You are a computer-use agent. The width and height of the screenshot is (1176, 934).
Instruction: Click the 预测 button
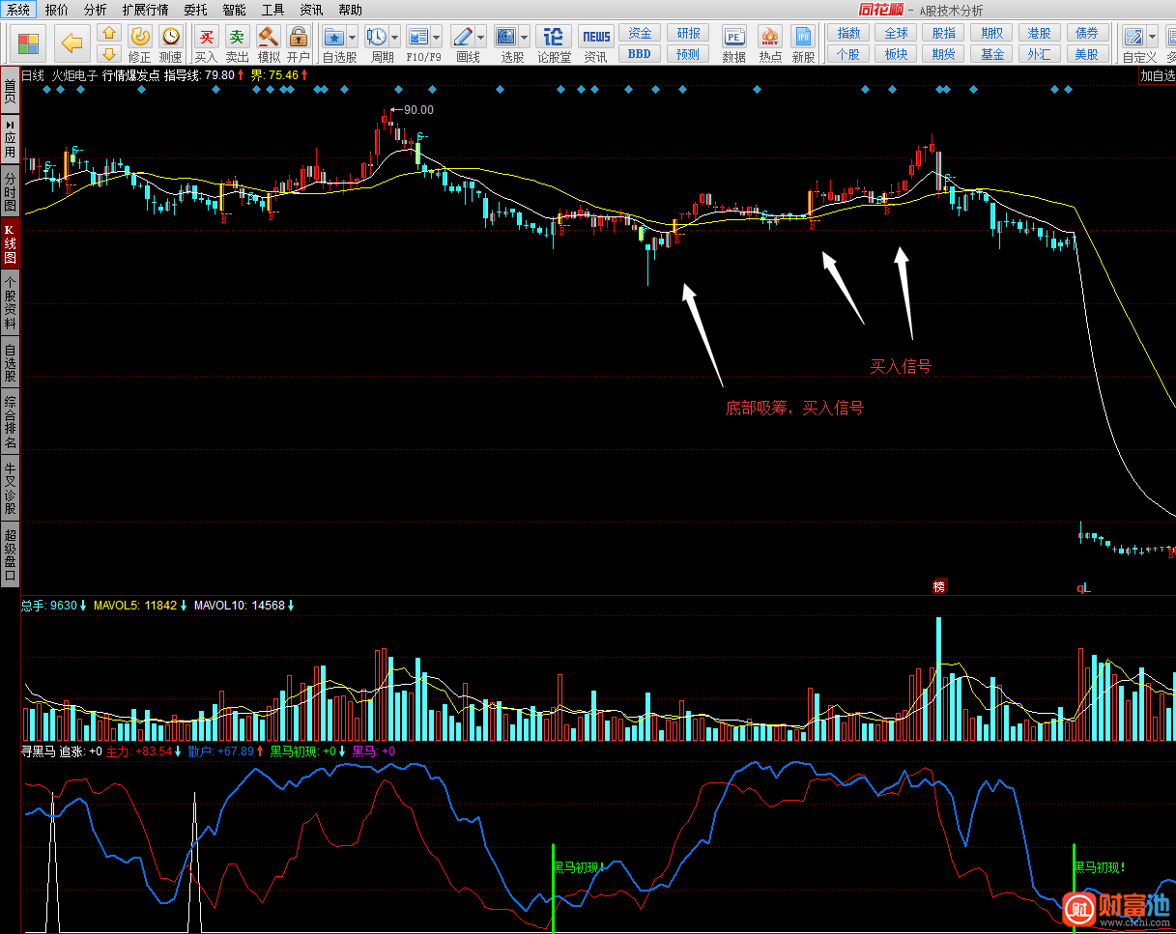tap(688, 54)
